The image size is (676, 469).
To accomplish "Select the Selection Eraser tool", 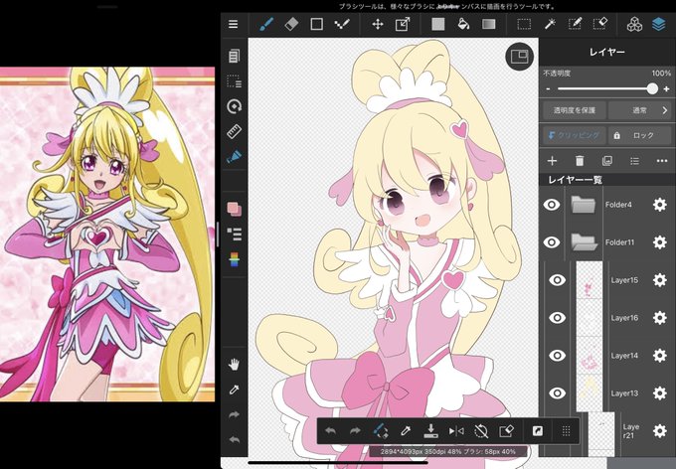I will point(599,24).
